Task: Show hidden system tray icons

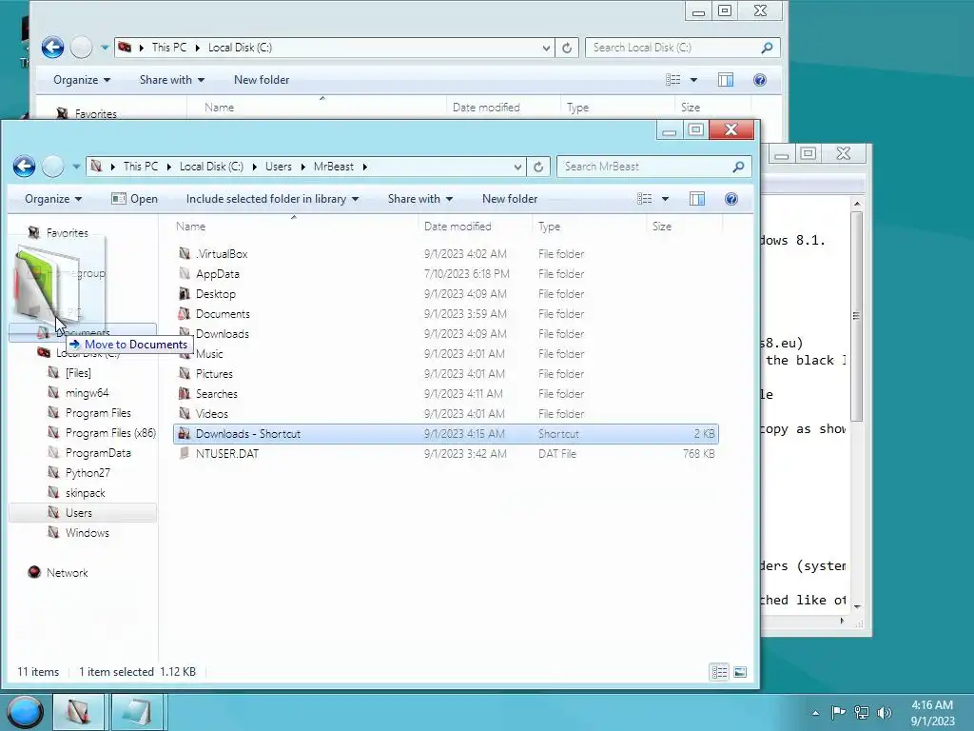Action: click(x=815, y=713)
